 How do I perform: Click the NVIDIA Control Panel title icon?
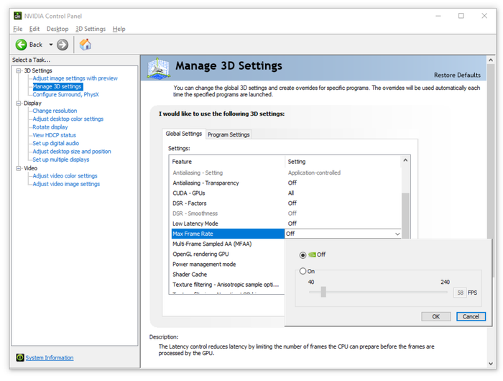coord(18,16)
